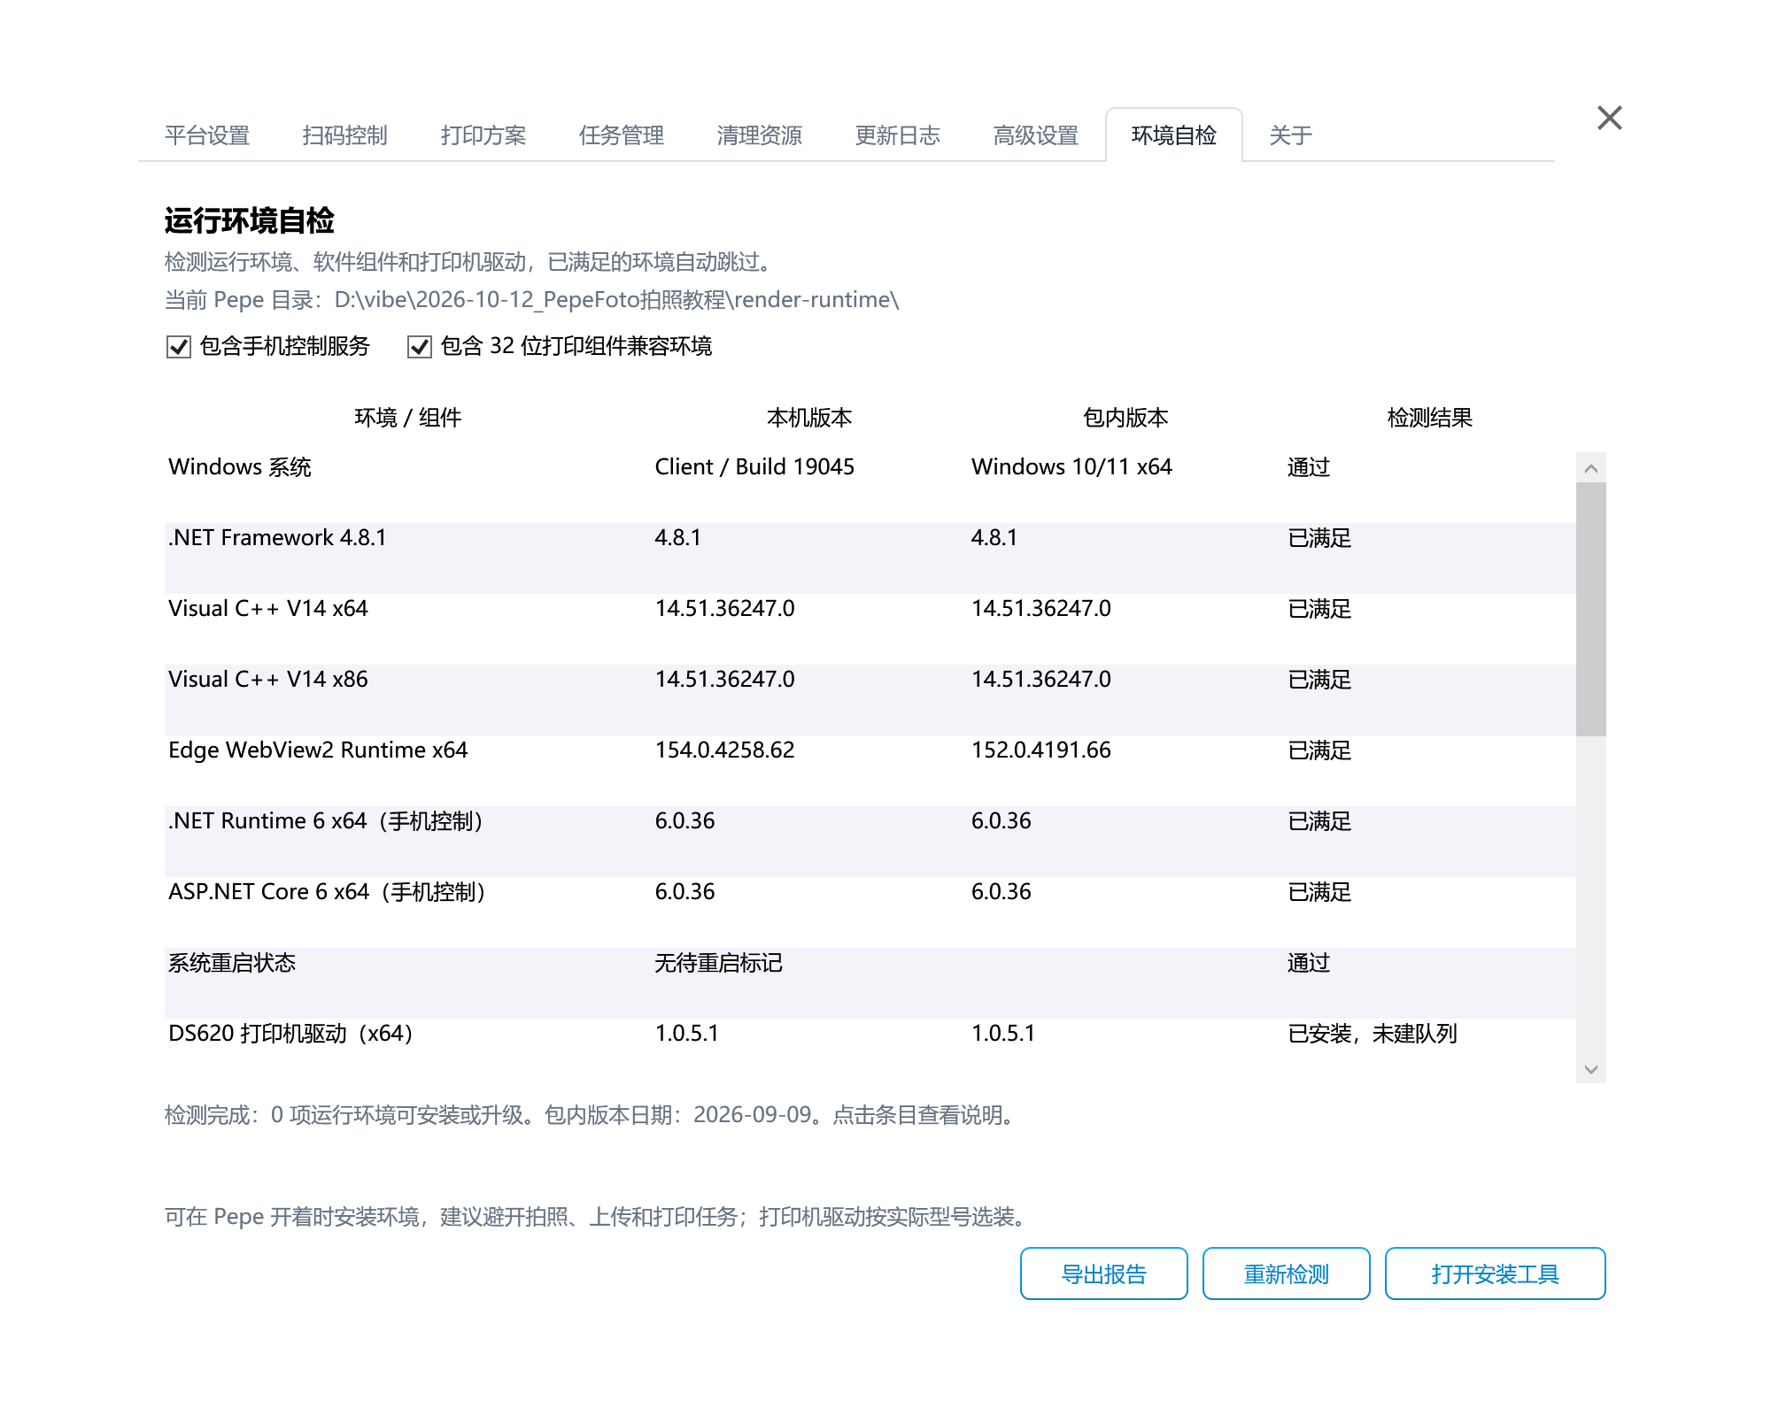The image size is (1771, 1416).
Task: Click the 检测完成 status message
Action: point(590,1115)
